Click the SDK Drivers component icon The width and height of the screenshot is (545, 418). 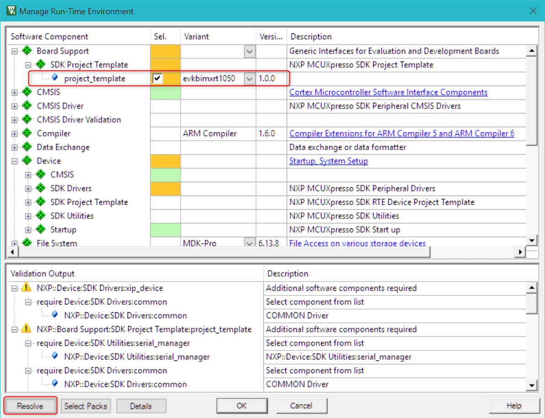click(x=41, y=188)
